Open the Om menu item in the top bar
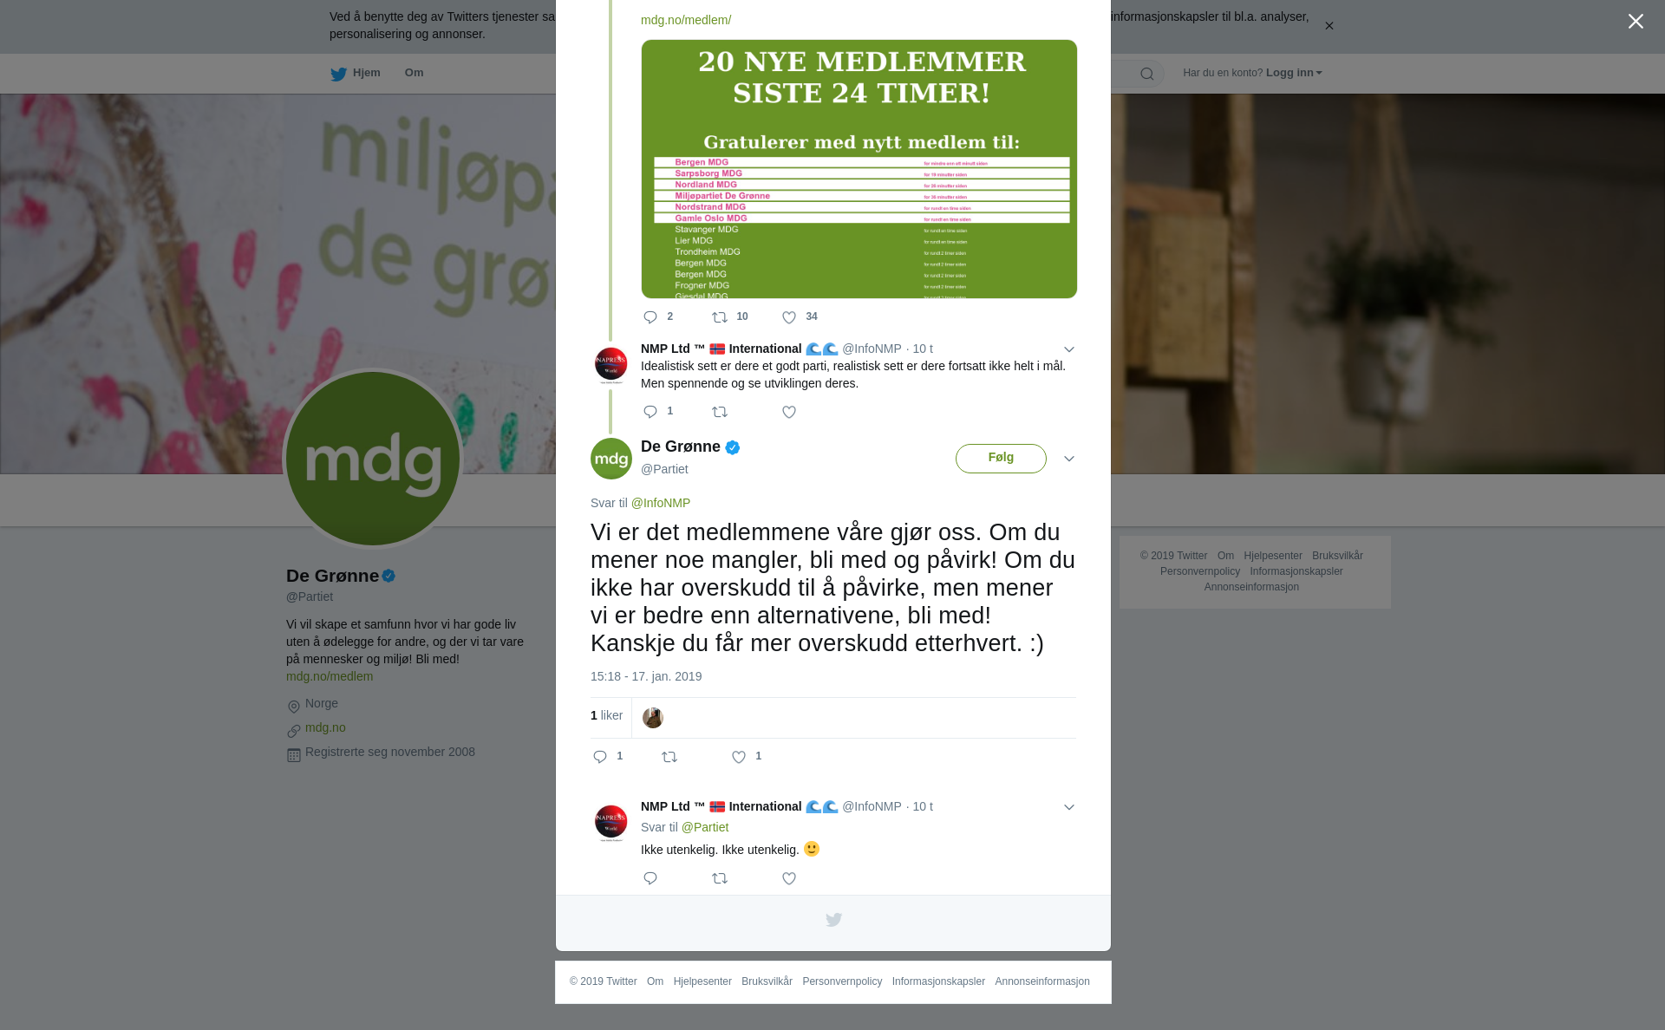The width and height of the screenshot is (1665, 1030). 414,73
